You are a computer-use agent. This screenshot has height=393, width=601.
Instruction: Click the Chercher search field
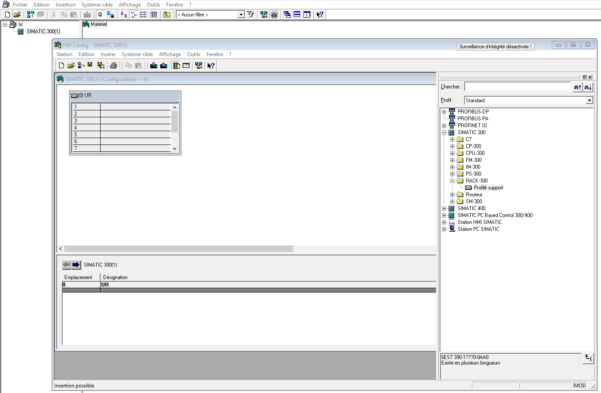tap(518, 87)
